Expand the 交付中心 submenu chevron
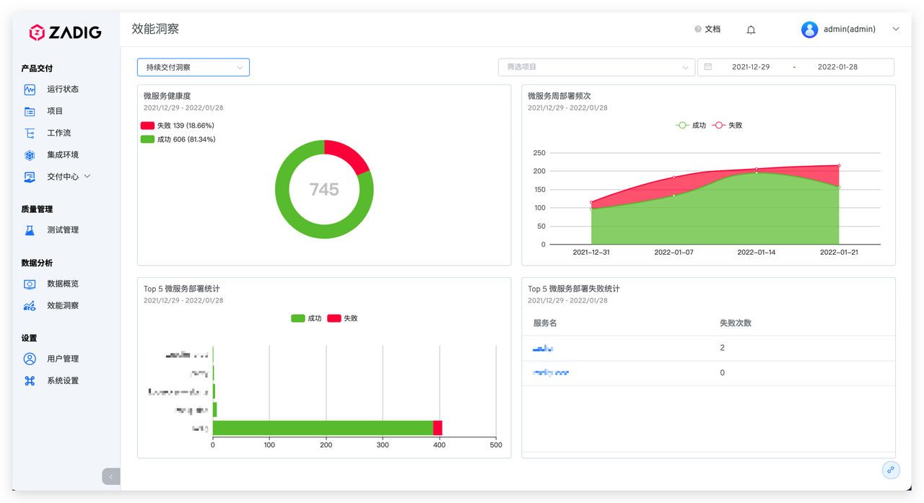This screenshot has width=924, height=503. 87,176
